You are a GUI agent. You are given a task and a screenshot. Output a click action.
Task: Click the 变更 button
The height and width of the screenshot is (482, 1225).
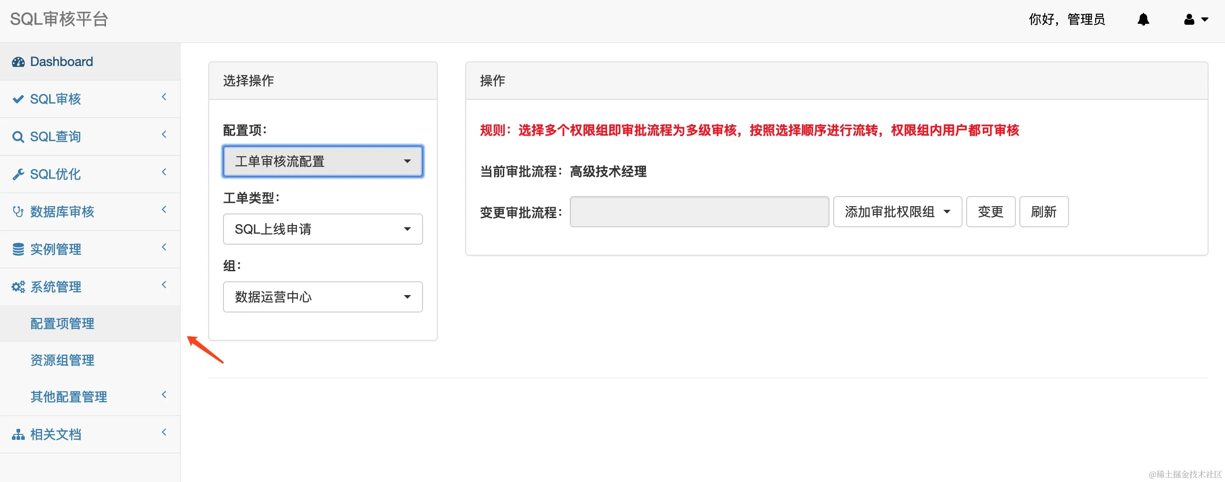tap(991, 211)
